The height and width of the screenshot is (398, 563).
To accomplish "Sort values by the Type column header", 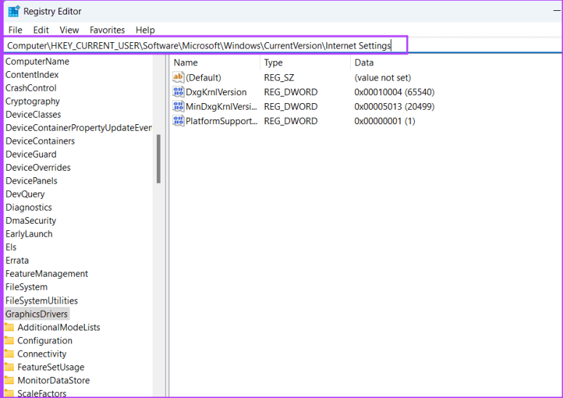I will [x=273, y=62].
